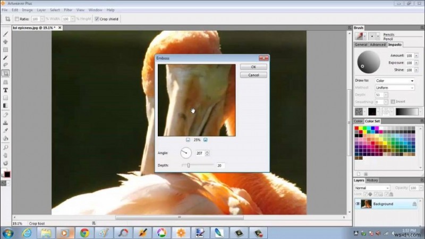The width and height of the screenshot is (425, 239).
Task: Select the Zoom magnifier tool
Action: coord(5,148)
